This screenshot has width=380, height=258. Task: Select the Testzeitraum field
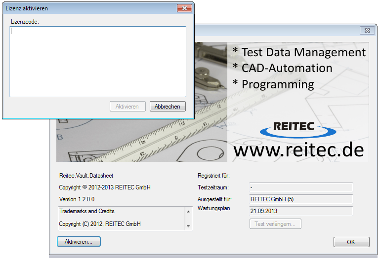pos(300,187)
